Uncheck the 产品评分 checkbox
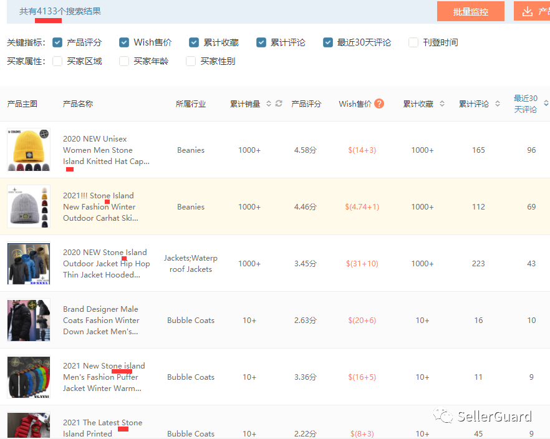This screenshot has height=439, width=550. pos(57,42)
